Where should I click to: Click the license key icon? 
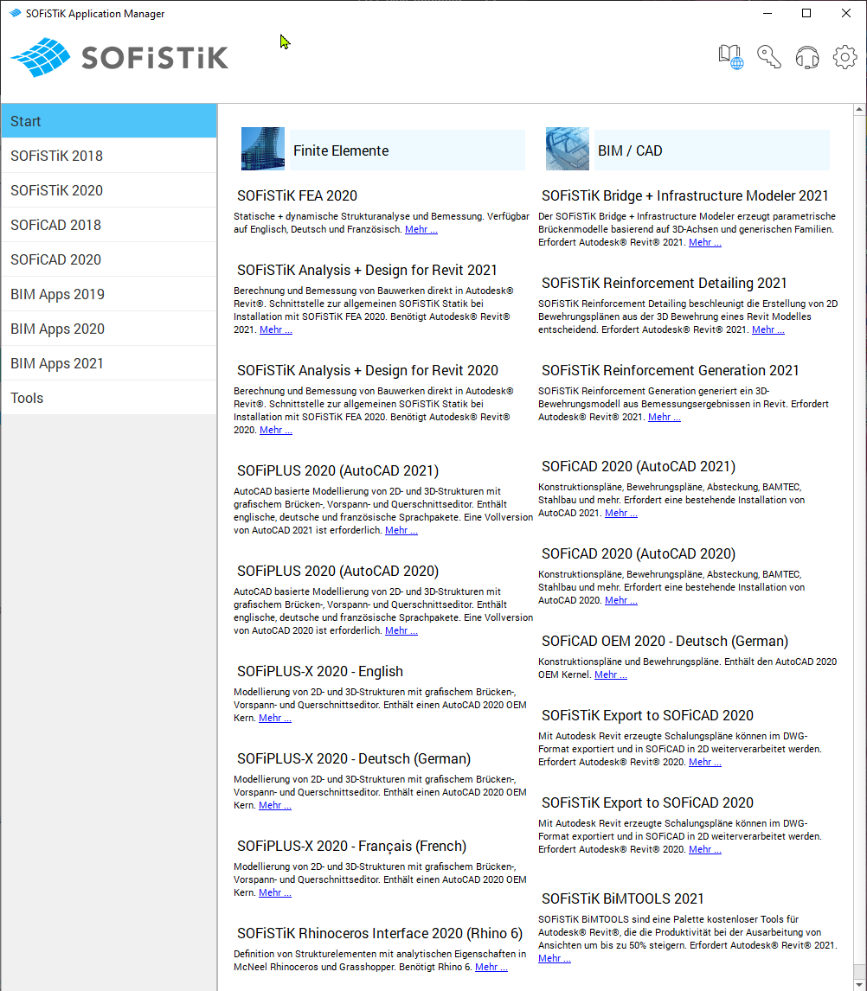click(769, 57)
